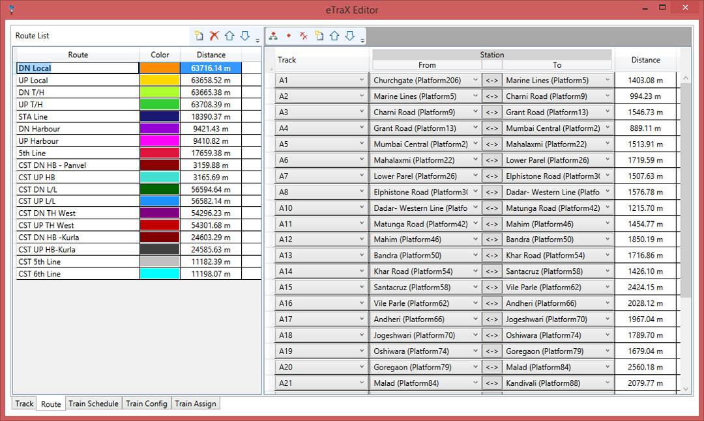Click the delete-point red X icon
The width and height of the screenshot is (704, 421).
(304, 36)
